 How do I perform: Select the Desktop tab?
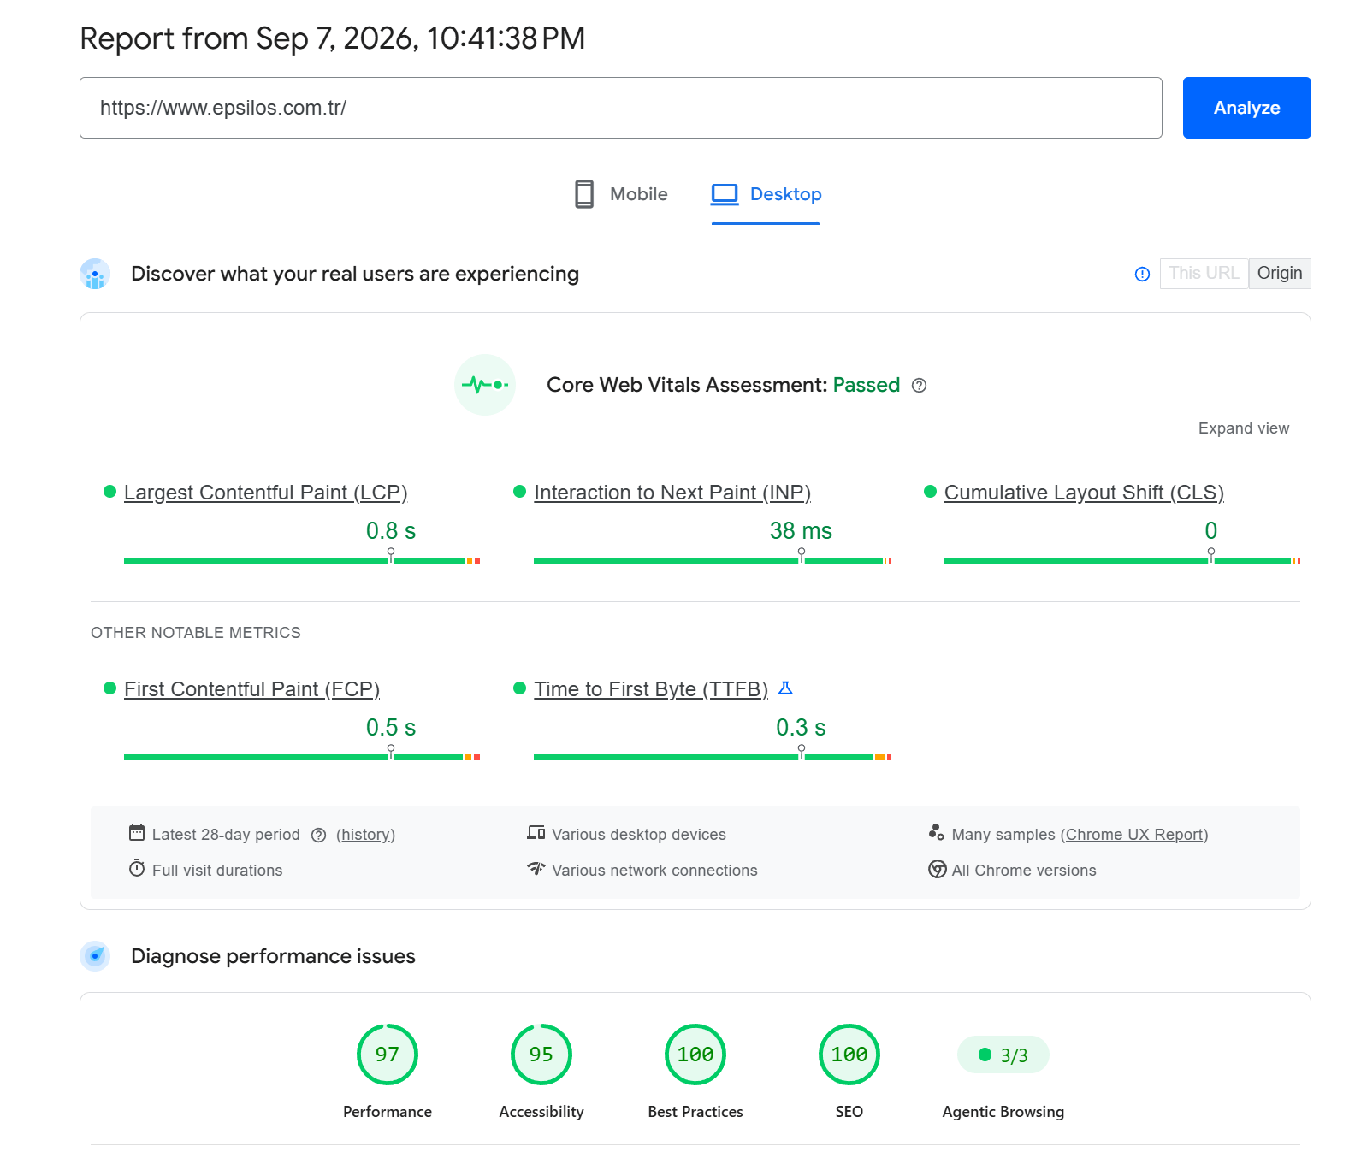click(766, 194)
